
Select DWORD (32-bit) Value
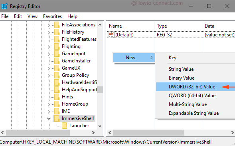pyautogui.click(x=196, y=87)
